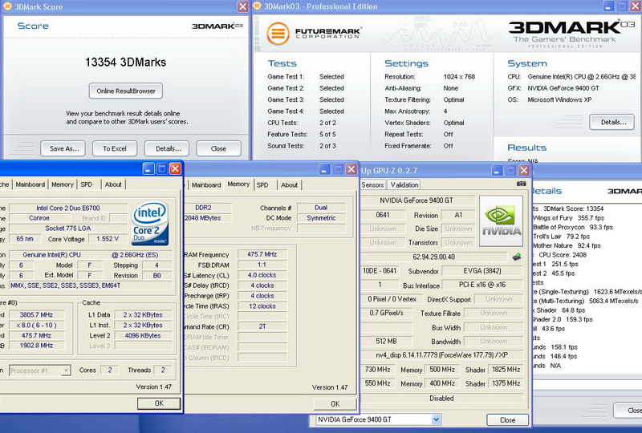Open Mainboard tab in CPU-Z processor window

click(30, 184)
